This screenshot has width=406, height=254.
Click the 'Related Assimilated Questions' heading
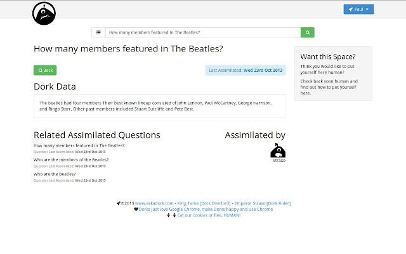[97, 135]
